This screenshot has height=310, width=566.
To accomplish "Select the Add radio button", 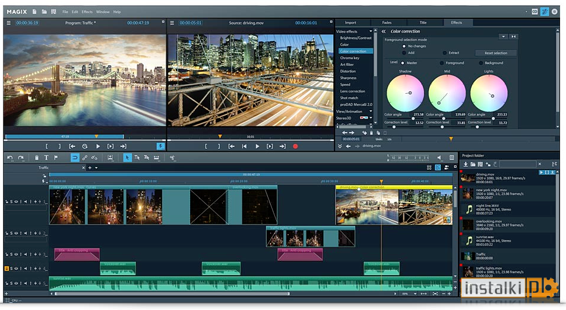I will point(404,53).
